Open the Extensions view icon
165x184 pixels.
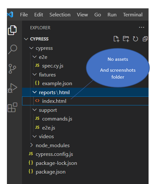(12, 107)
